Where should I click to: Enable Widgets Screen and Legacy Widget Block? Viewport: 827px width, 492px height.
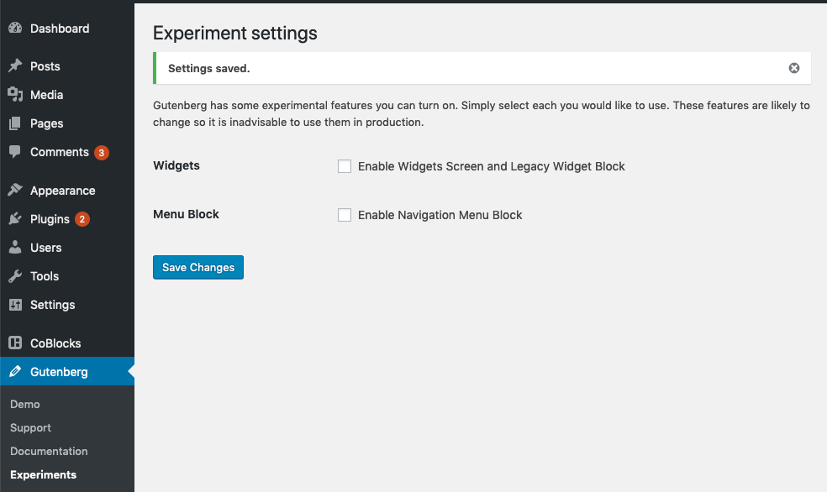(x=345, y=166)
